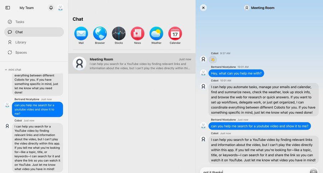The width and height of the screenshot is (323, 173).
Task: Click Bertrand's avatar in mini chat
Action: (7, 105)
